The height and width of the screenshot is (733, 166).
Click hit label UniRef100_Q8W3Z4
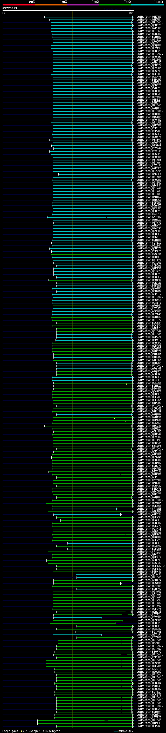pos(149,66)
